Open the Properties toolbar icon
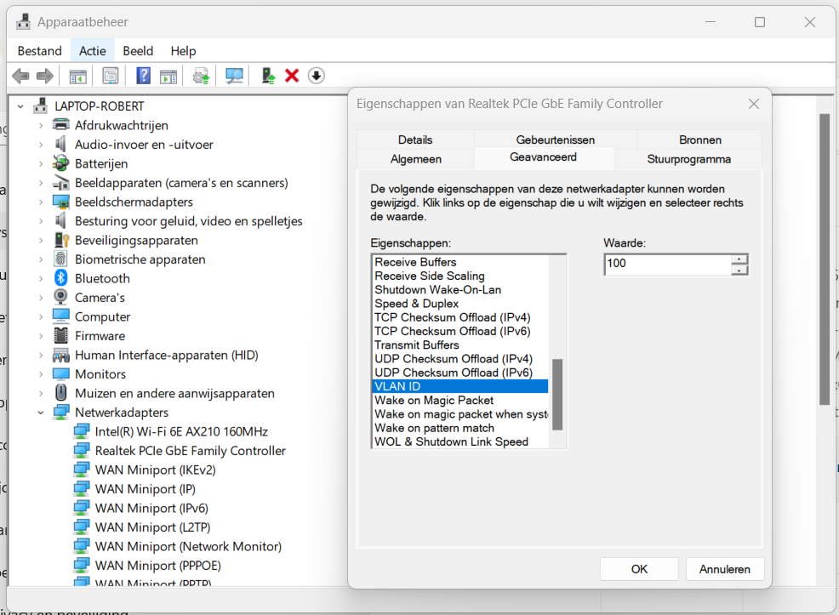The height and width of the screenshot is (615, 839). pyautogui.click(x=111, y=76)
